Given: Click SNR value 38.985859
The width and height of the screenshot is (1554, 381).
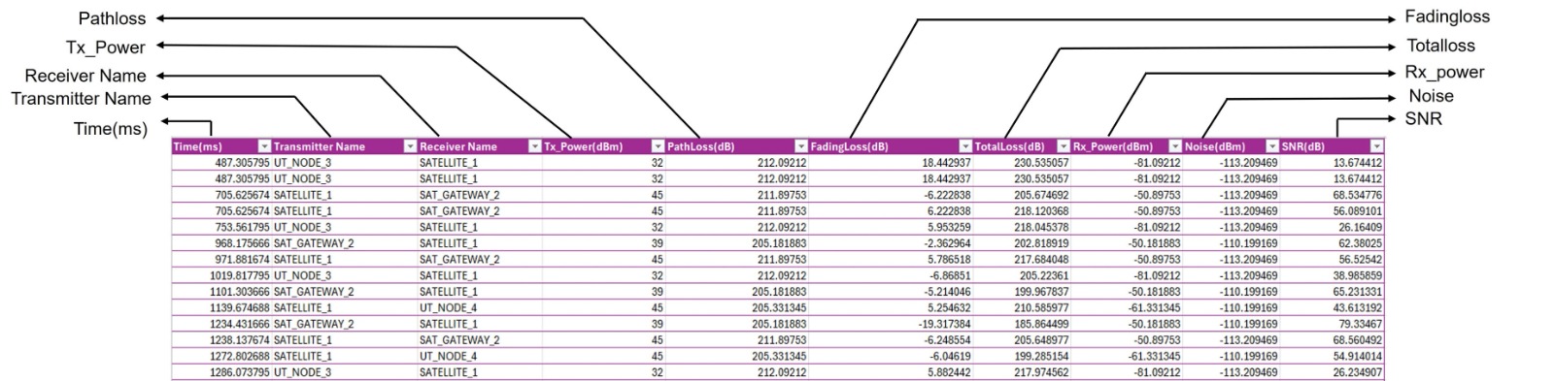Looking at the screenshot, I should point(1358,275).
